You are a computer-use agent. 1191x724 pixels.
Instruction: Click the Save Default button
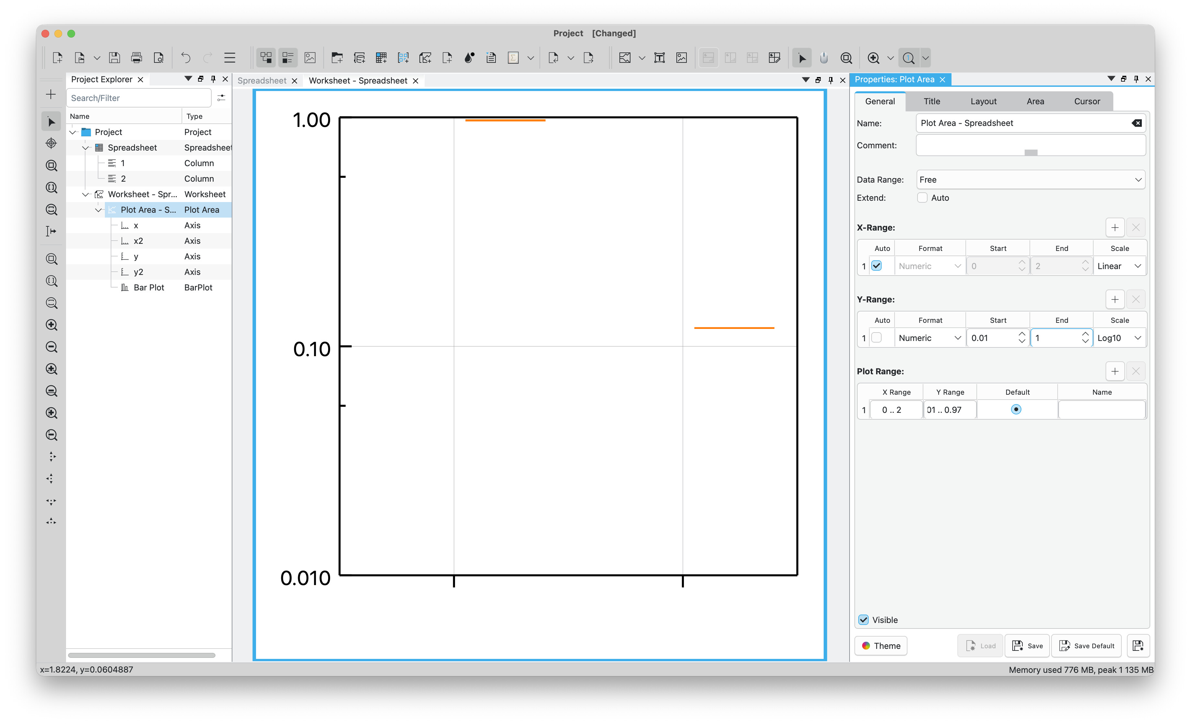[1086, 646]
